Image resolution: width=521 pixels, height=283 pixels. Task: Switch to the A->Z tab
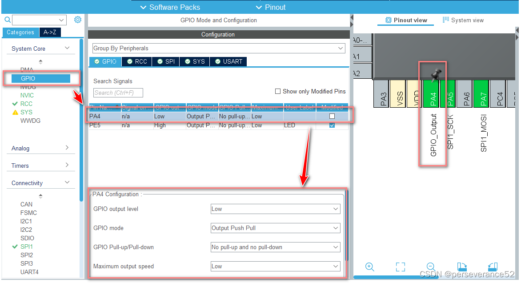point(50,32)
